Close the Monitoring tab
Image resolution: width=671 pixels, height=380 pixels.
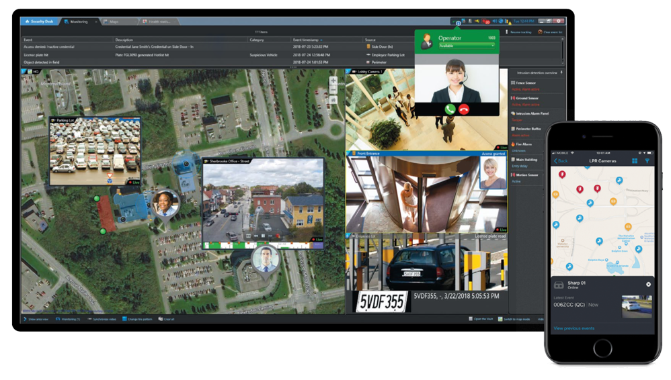[96, 21]
